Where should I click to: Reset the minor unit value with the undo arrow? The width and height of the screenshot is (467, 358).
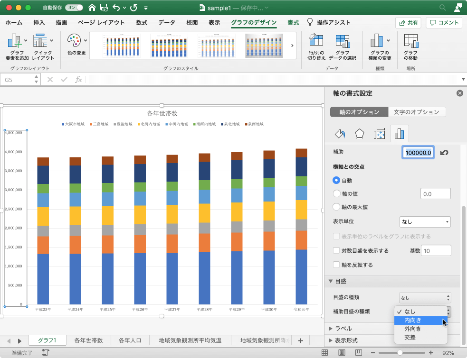pos(444,153)
